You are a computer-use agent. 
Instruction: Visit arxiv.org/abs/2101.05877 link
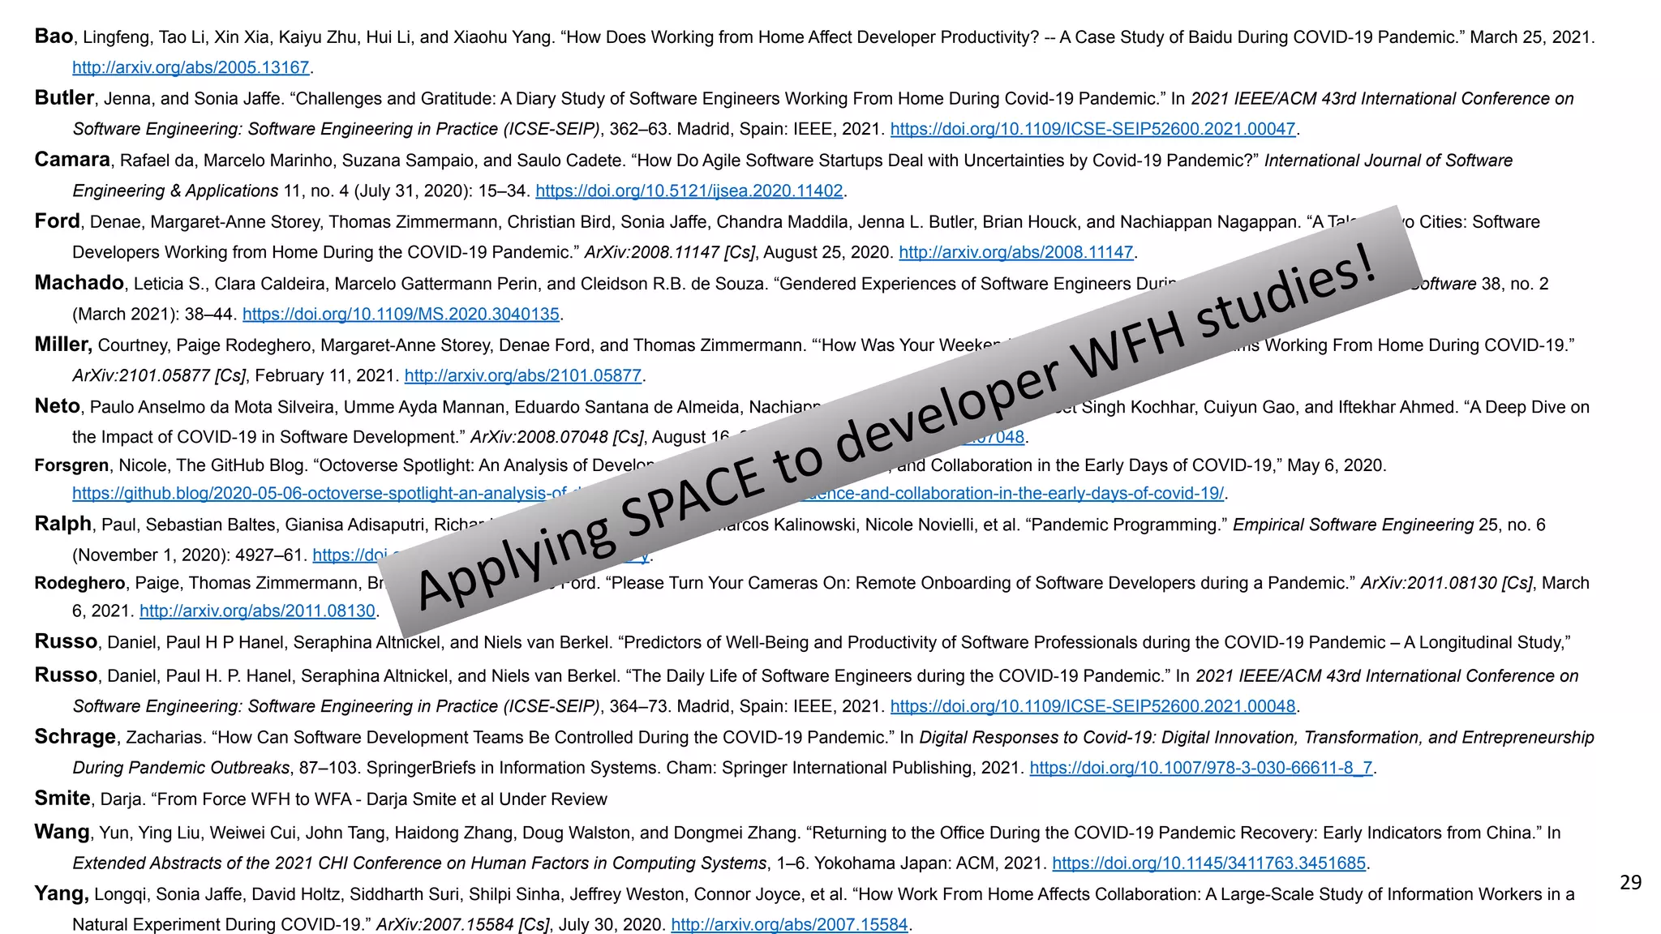(x=523, y=375)
